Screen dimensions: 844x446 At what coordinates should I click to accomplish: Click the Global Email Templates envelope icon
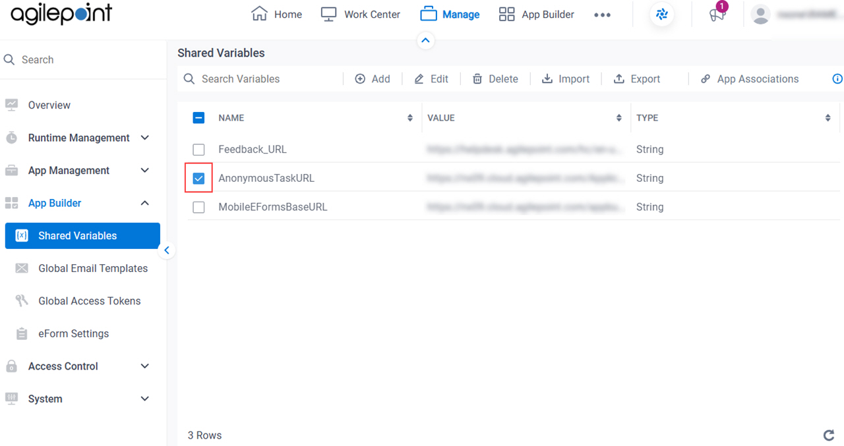pos(22,268)
